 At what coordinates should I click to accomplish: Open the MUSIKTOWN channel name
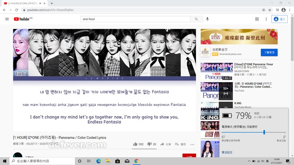pos(242,71)
